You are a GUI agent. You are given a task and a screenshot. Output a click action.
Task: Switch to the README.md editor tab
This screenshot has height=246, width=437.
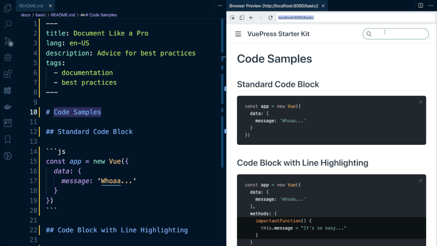[x=31, y=5]
